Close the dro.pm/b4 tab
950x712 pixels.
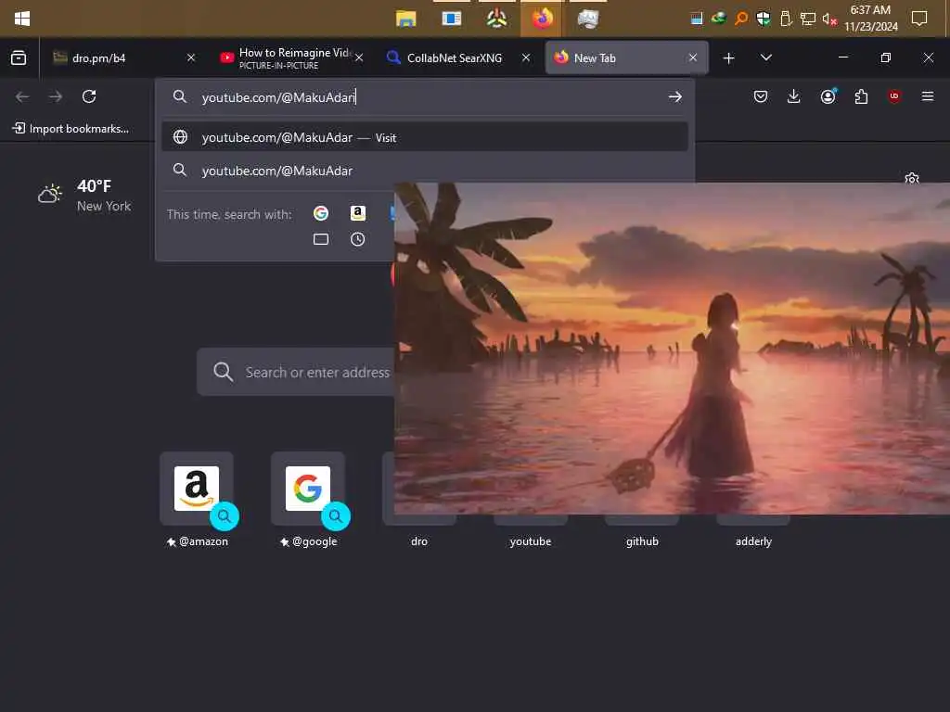[191, 57]
